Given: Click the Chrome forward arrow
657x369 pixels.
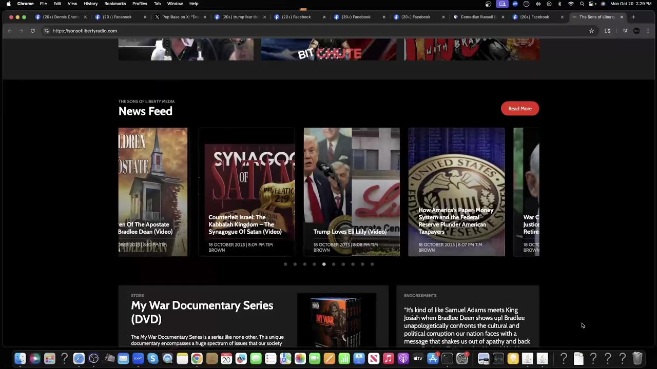Looking at the screenshot, I should click(21, 31).
